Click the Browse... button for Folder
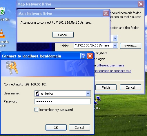Screen dimensions: 147x136 coord(130,46)
